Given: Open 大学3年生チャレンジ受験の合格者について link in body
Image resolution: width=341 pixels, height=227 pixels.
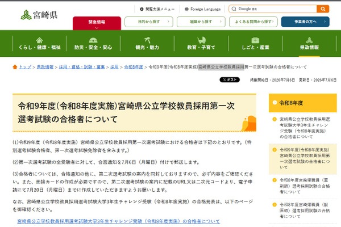Looking at the screenshot, I should click(119, 221).
